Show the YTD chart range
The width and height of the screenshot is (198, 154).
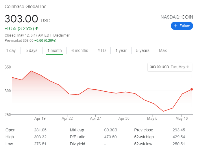coord(101,50)
